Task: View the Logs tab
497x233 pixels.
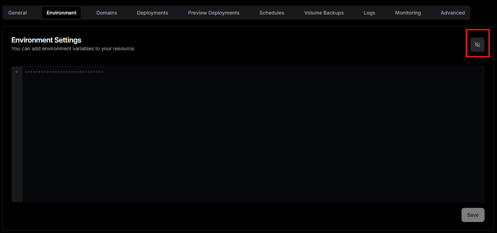Action: (x=369, y=13)
